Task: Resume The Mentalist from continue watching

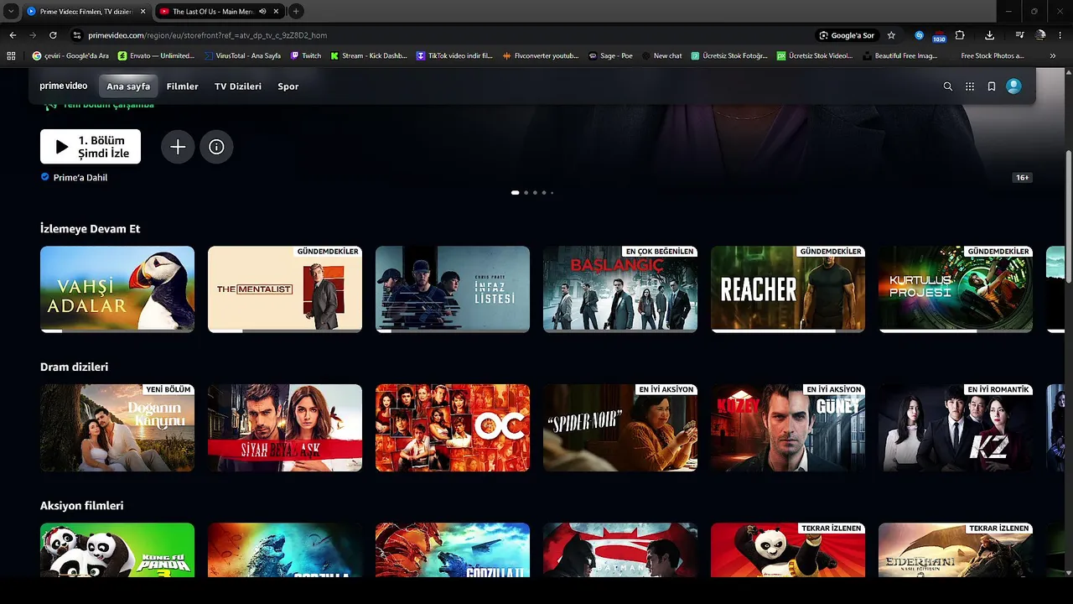Action: click(285, 289)
